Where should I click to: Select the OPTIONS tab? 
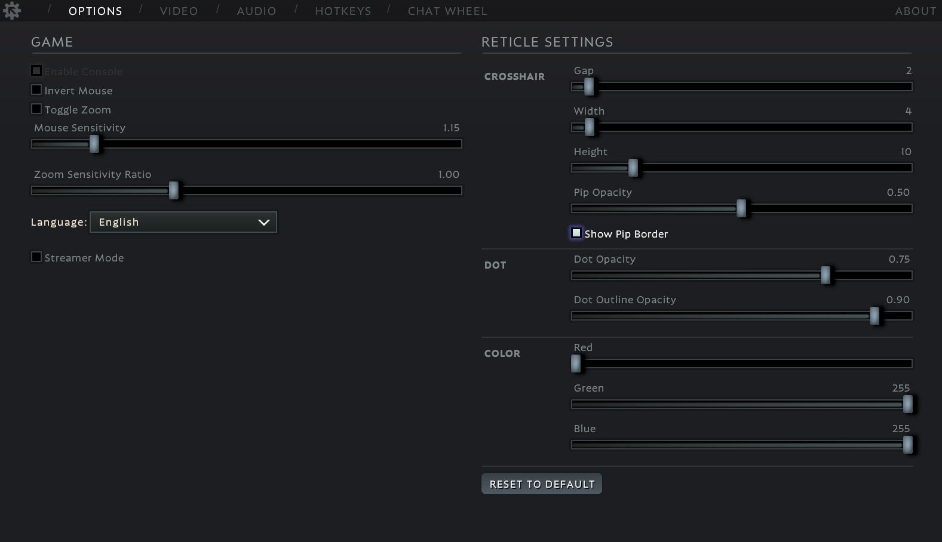[x=95, y=11]
